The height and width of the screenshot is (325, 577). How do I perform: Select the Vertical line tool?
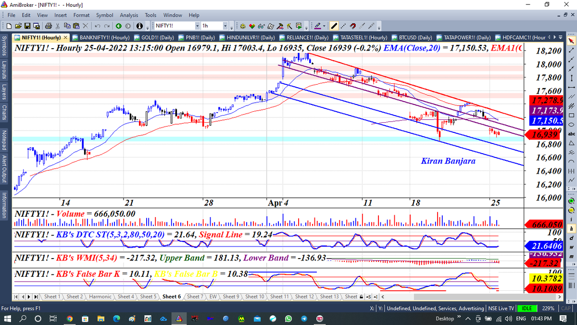pyautogui.click(x=571, y=78)
